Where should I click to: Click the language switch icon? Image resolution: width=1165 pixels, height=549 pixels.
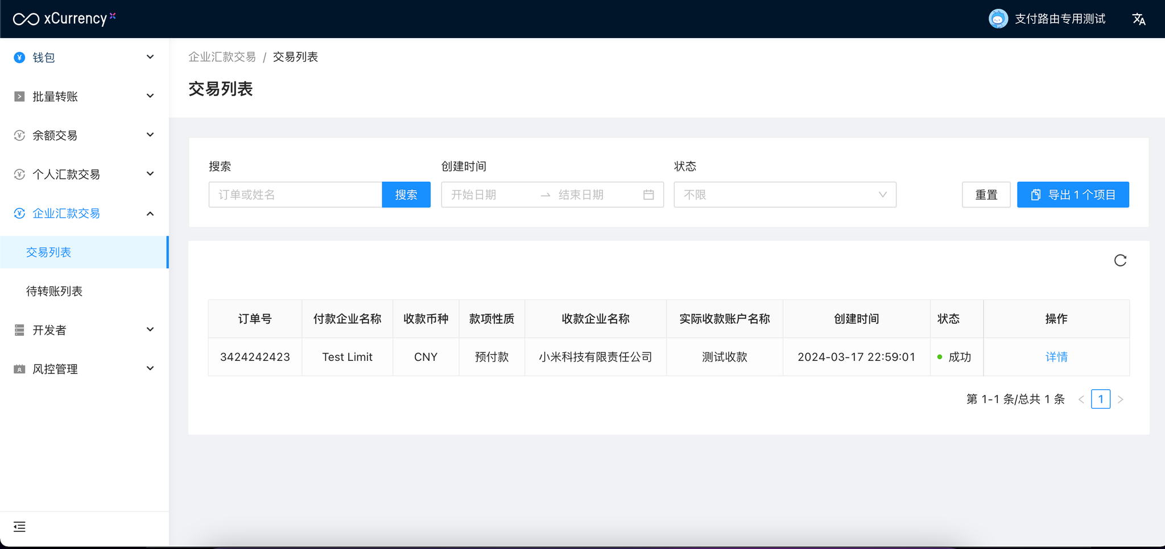(x=1138, y=19)
